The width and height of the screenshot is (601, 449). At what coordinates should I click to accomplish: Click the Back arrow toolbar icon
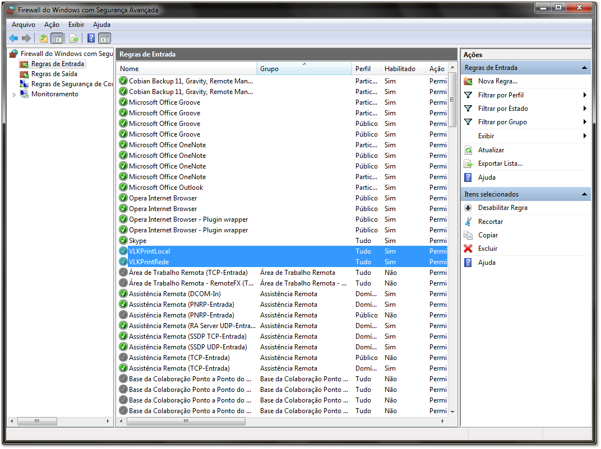[x=14, y=38]
